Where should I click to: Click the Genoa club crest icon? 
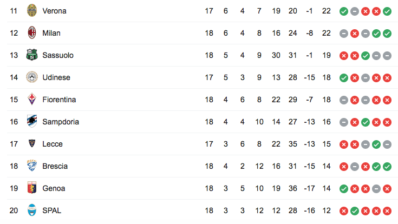[x=32, y=188]
